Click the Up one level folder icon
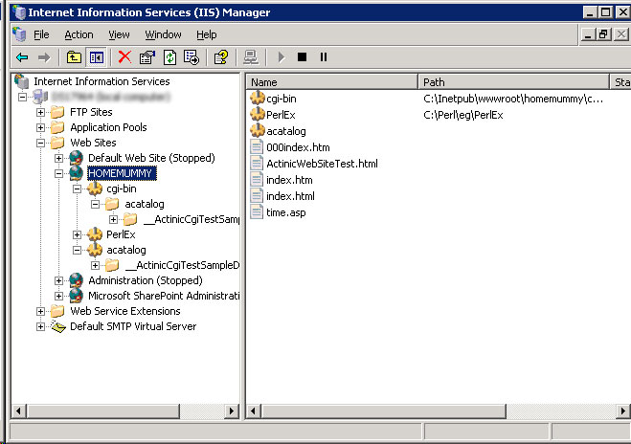The image size is (631, 444). [x=74, y=57]
